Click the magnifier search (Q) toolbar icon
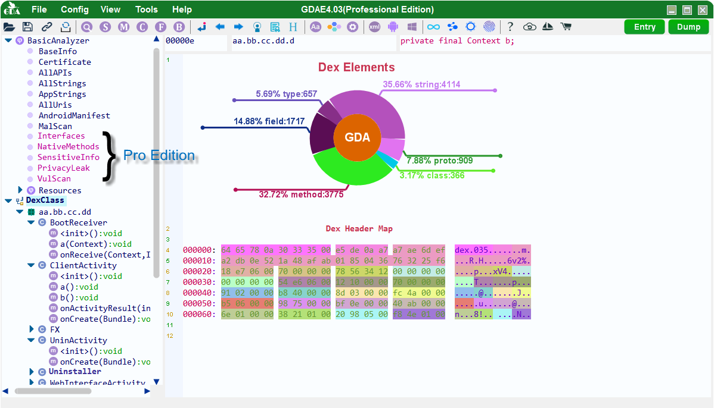This screenshot has height=408, width=714. tap(86, 27)
